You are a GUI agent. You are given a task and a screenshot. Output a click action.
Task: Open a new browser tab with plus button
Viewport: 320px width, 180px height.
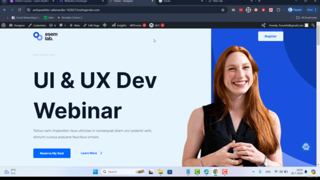coord(259,1)
